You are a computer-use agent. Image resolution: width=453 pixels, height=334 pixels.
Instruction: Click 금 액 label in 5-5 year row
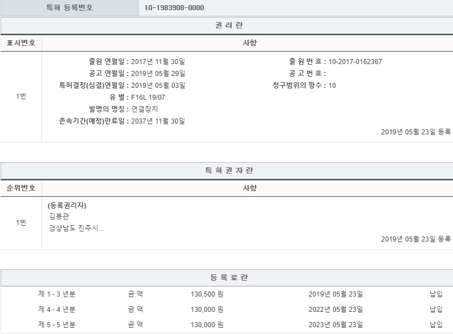[136, 325]
